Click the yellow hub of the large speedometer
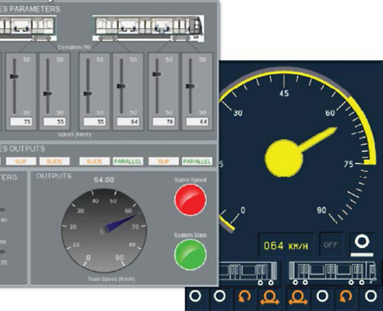 [x=283, y=158]
